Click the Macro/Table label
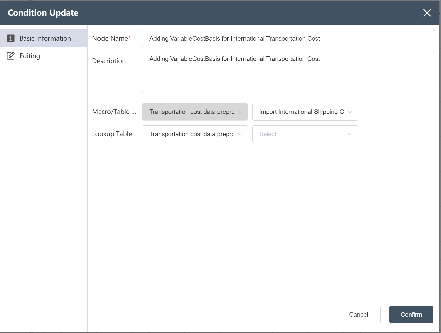Screen dimensions: 441x333 click(114, 112)
